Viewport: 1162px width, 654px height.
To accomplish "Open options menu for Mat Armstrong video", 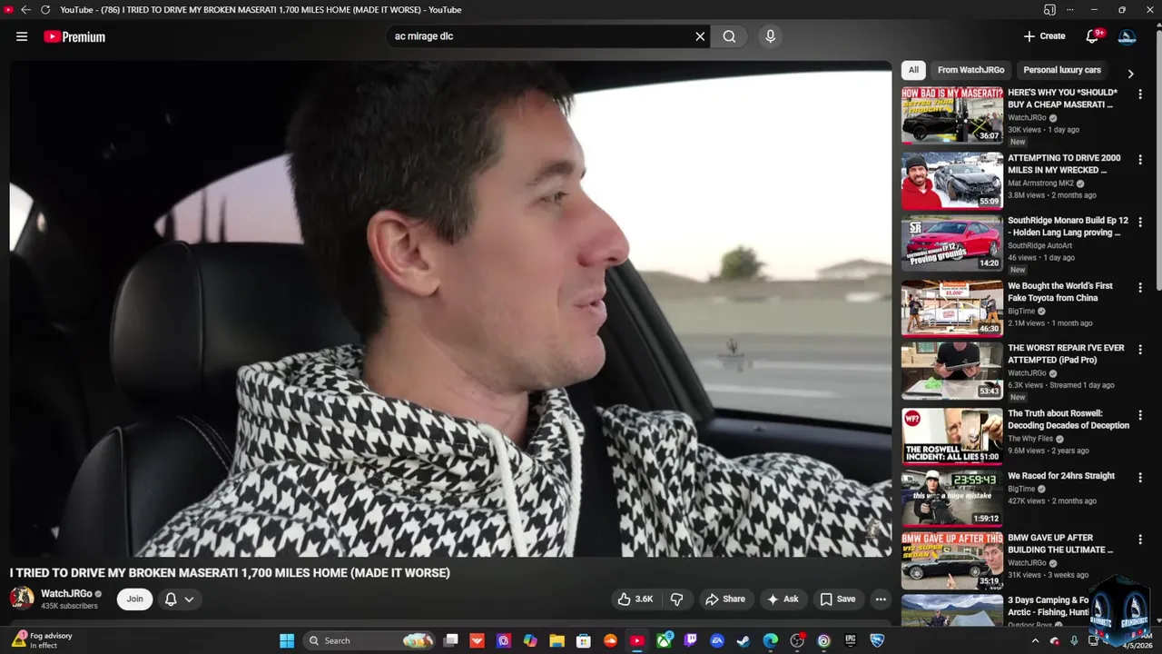I will [1140, 160].
